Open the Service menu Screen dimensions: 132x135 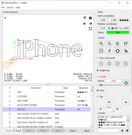tap(10, 7)
